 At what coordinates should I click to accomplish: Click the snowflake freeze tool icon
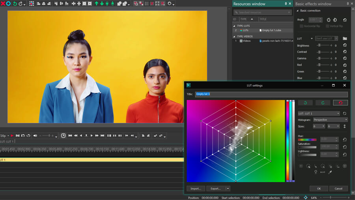point(345,166)
